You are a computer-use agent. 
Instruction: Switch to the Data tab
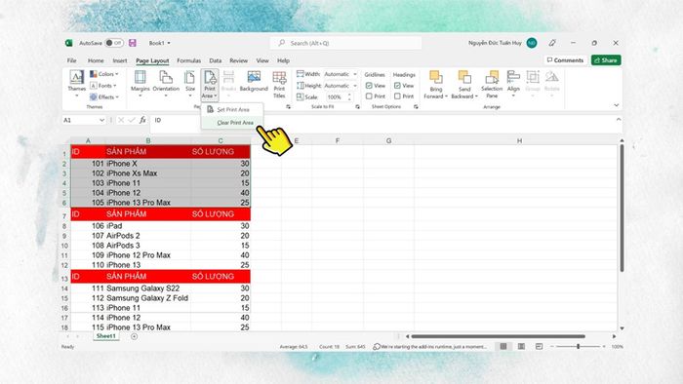pyautogui.click(x=216, y=60)
